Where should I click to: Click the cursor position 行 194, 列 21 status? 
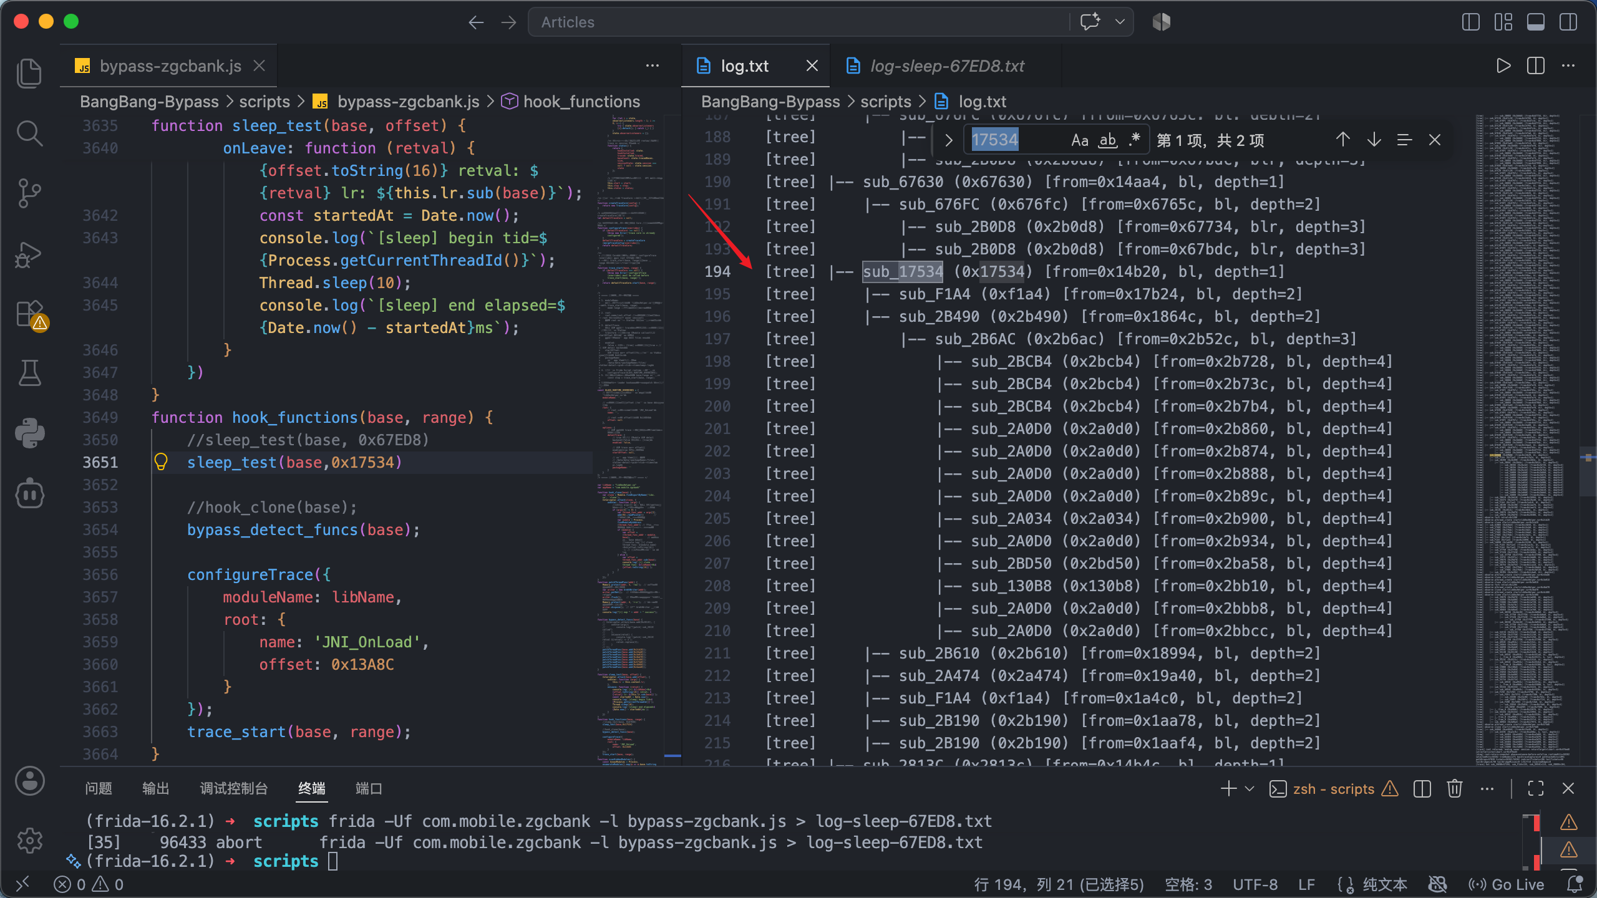(1059, 884)
